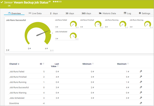Click gear icon on Job Runs Warning gauge

click(151, 28)
